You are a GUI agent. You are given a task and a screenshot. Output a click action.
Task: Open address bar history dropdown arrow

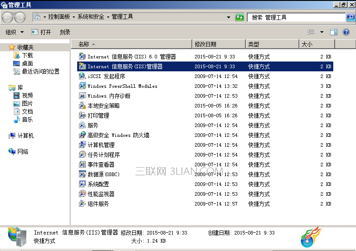(x=228, y=17)
